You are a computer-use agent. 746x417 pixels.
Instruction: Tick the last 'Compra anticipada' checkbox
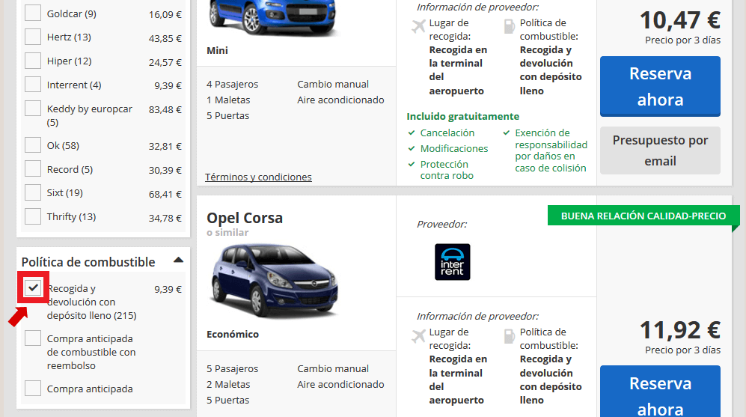33,388
